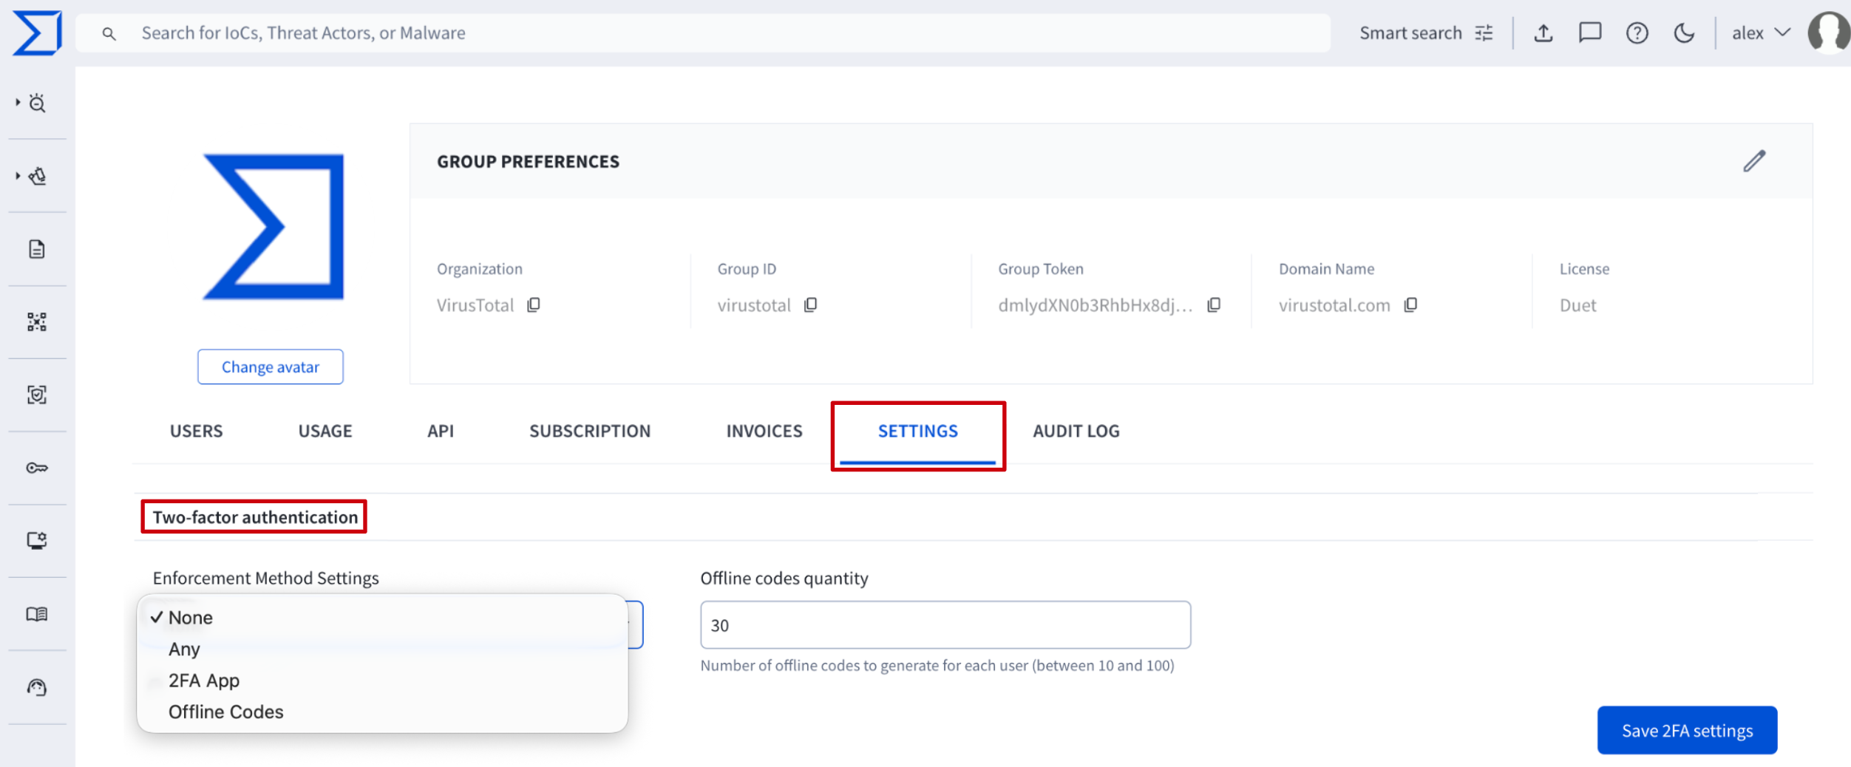
Task: Click the Enforcement Method Settings label
Action: [x=265, y=578]
